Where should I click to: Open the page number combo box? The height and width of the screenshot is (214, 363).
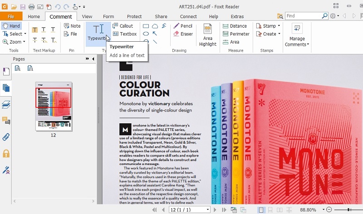(x=190, y=210)
